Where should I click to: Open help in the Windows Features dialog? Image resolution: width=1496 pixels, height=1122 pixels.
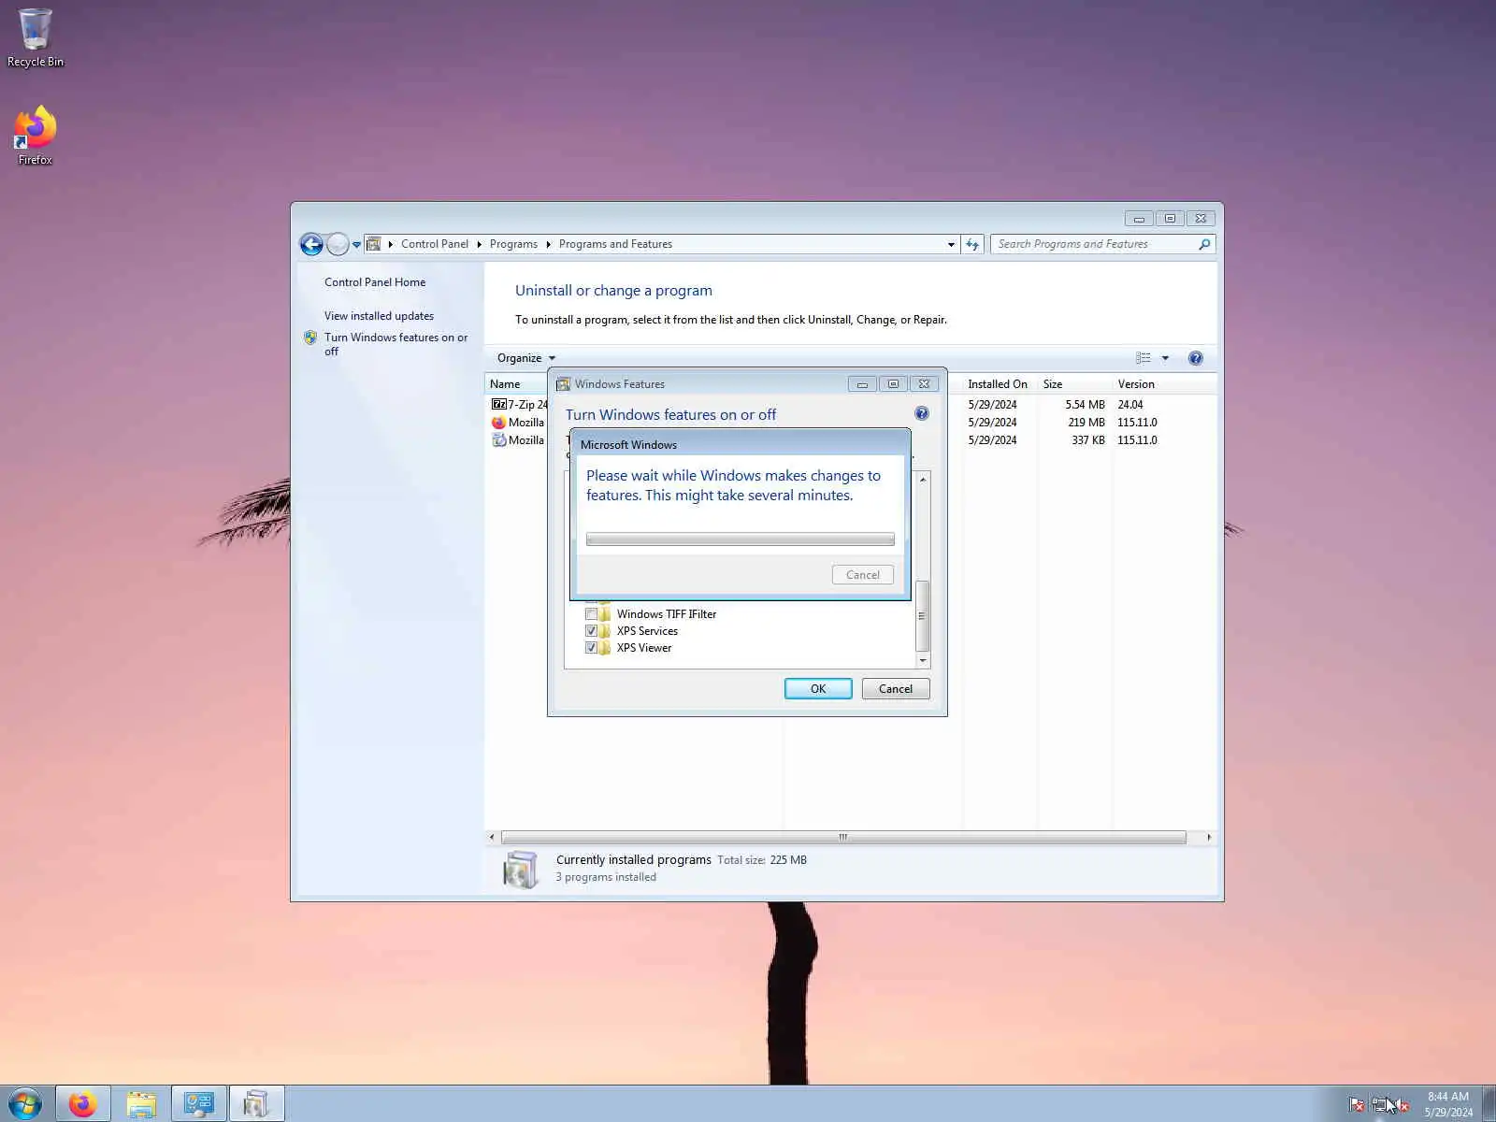pos(922,413)
